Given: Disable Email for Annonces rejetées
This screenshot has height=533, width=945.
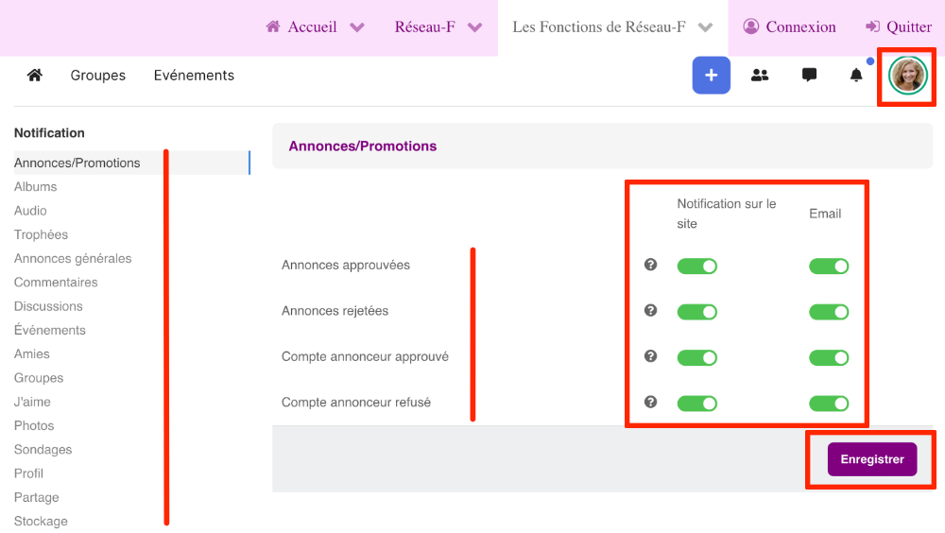Looking at the screenshot, I should [x=829, y=312].
